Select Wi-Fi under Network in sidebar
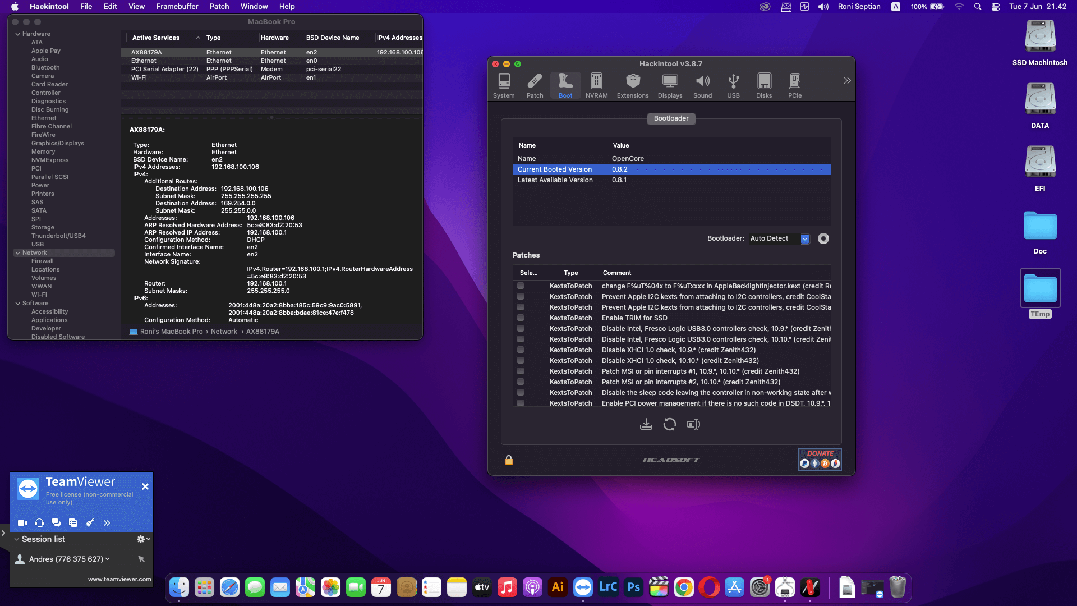 (39, 295)
